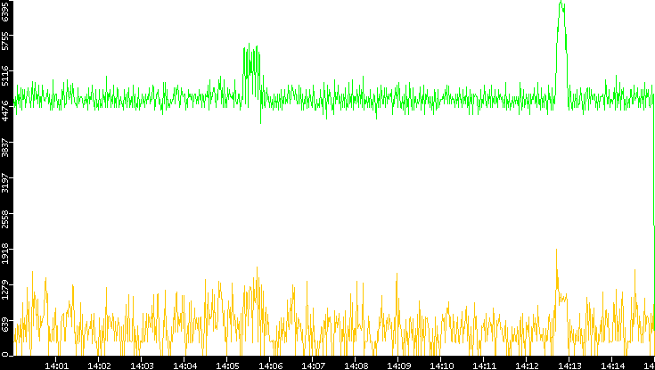Click the 14:14 time axis label

click(x=612, y=366)
